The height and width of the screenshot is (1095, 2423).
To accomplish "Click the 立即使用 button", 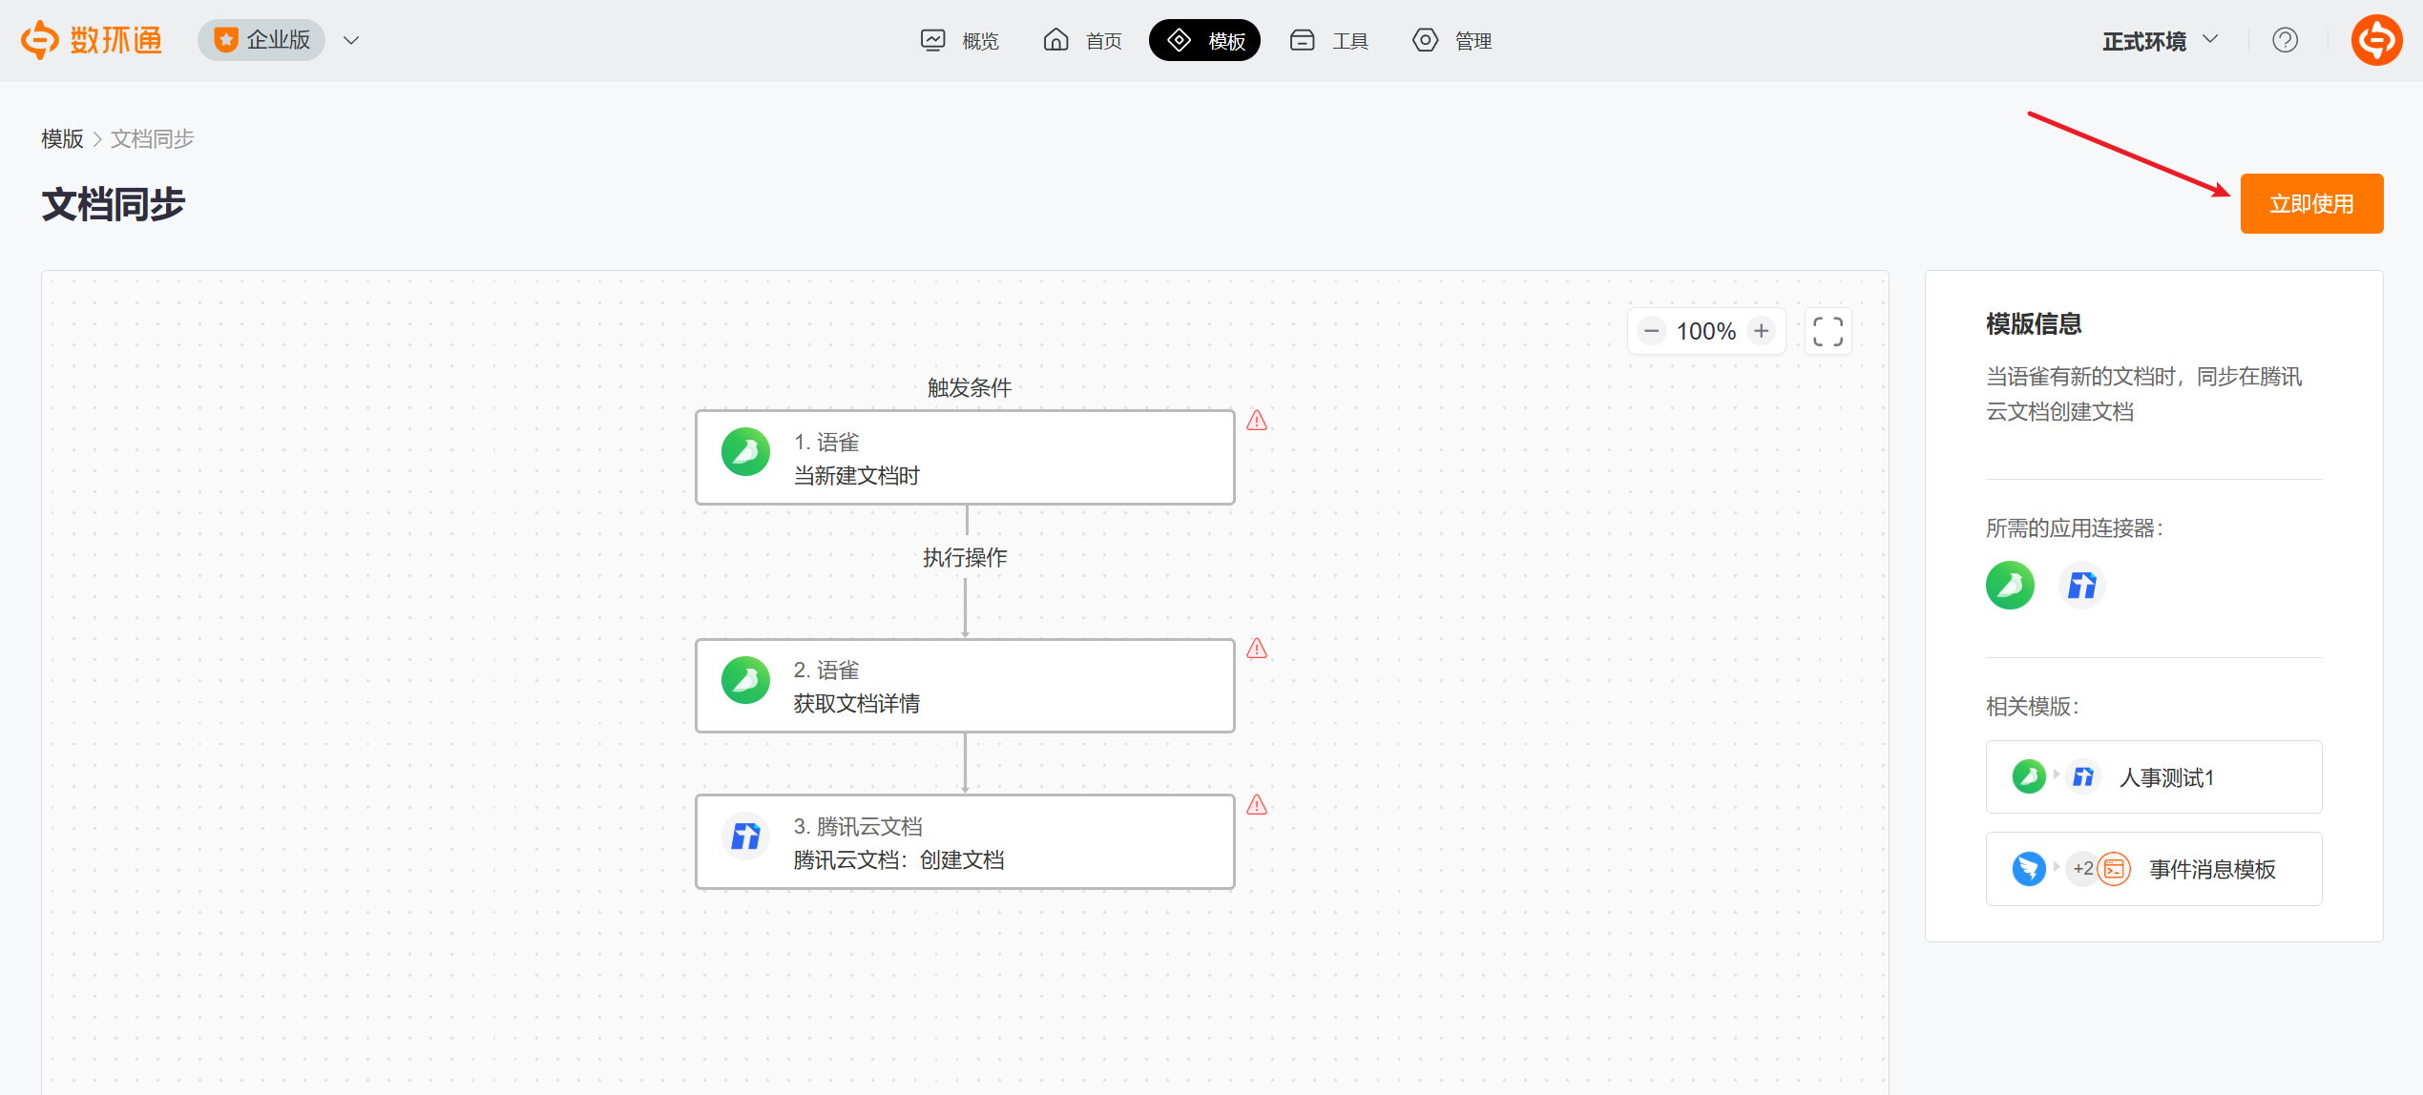I will (x=2311, y=203).
